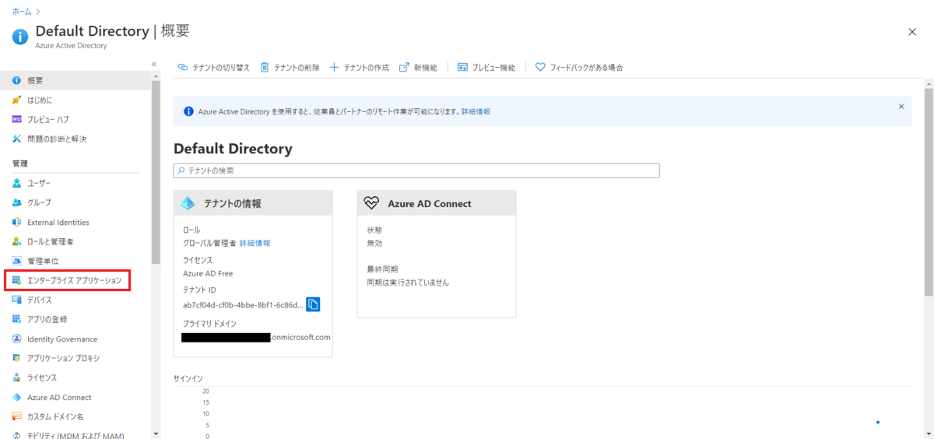Click the 新機能 external link icon
This screenshot has width=934, height=439.
404,68
